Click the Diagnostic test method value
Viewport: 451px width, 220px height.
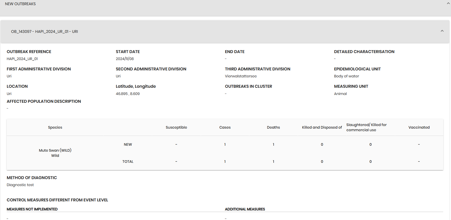coord(20,185)
